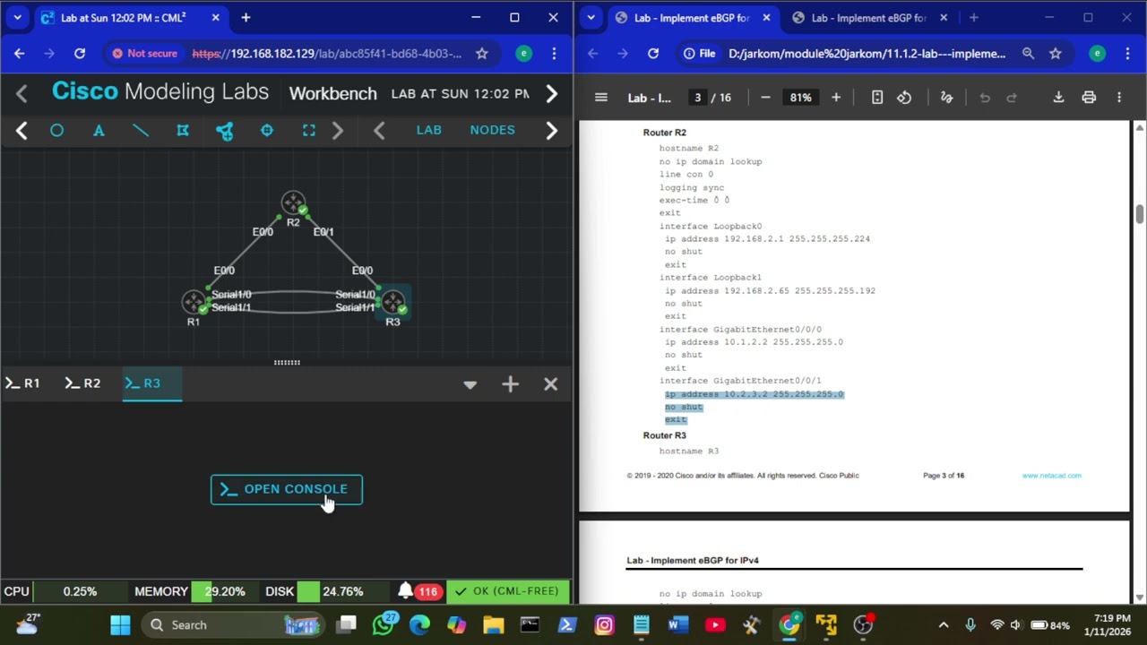This screenshot has width=1147, height=645.
Task: Collapse the Cisco Modeling Labs header left chevron
Action: click(x=22, y=93)
